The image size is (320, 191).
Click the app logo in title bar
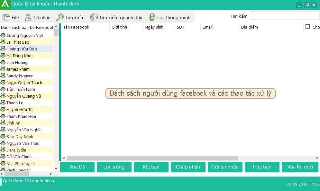pyautogui.click(x=5, y=4)
